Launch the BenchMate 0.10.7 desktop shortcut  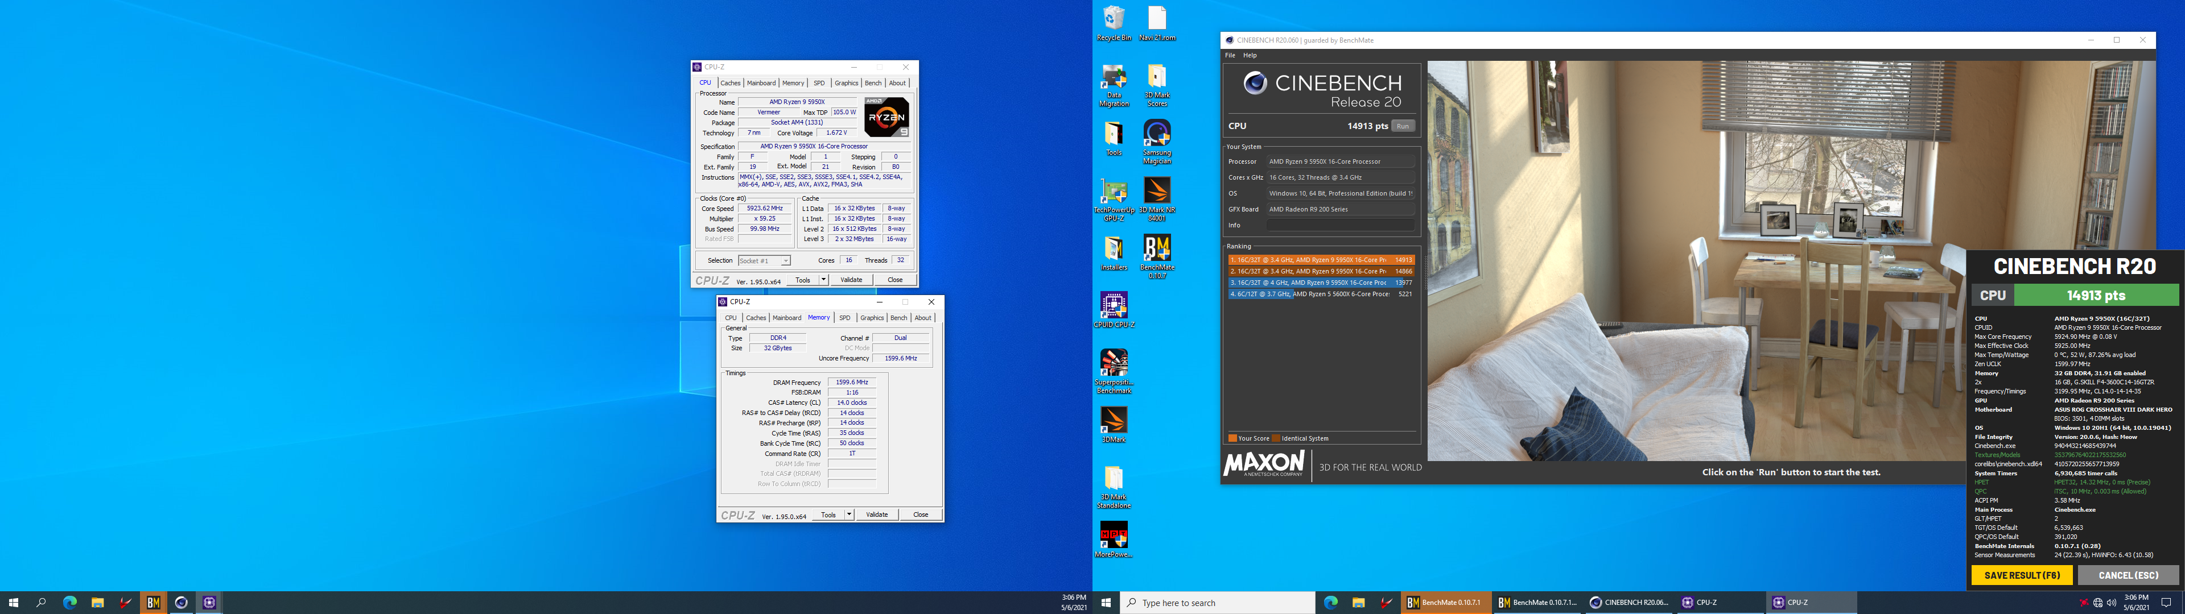1157,257
